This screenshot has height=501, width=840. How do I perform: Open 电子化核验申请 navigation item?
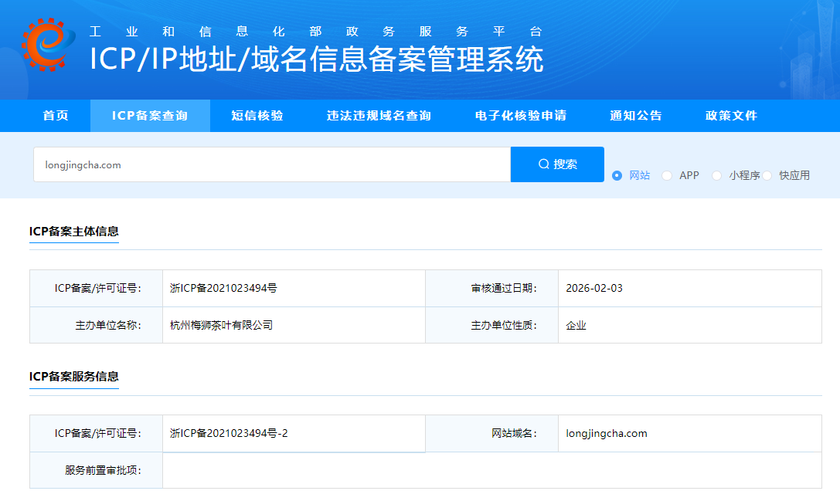[x=521, y=116]
